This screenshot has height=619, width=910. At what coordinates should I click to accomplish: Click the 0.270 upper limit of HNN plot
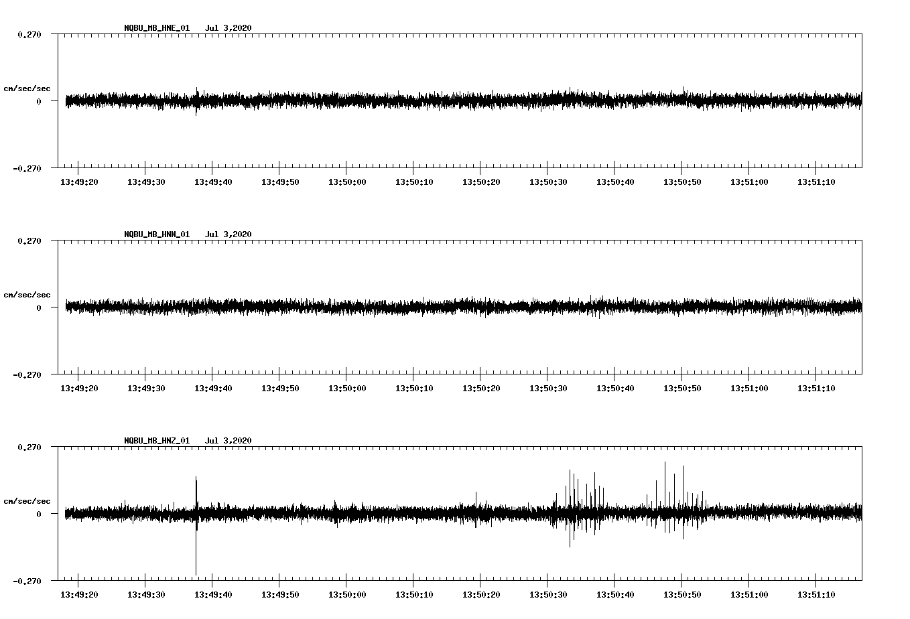point(29,240)
